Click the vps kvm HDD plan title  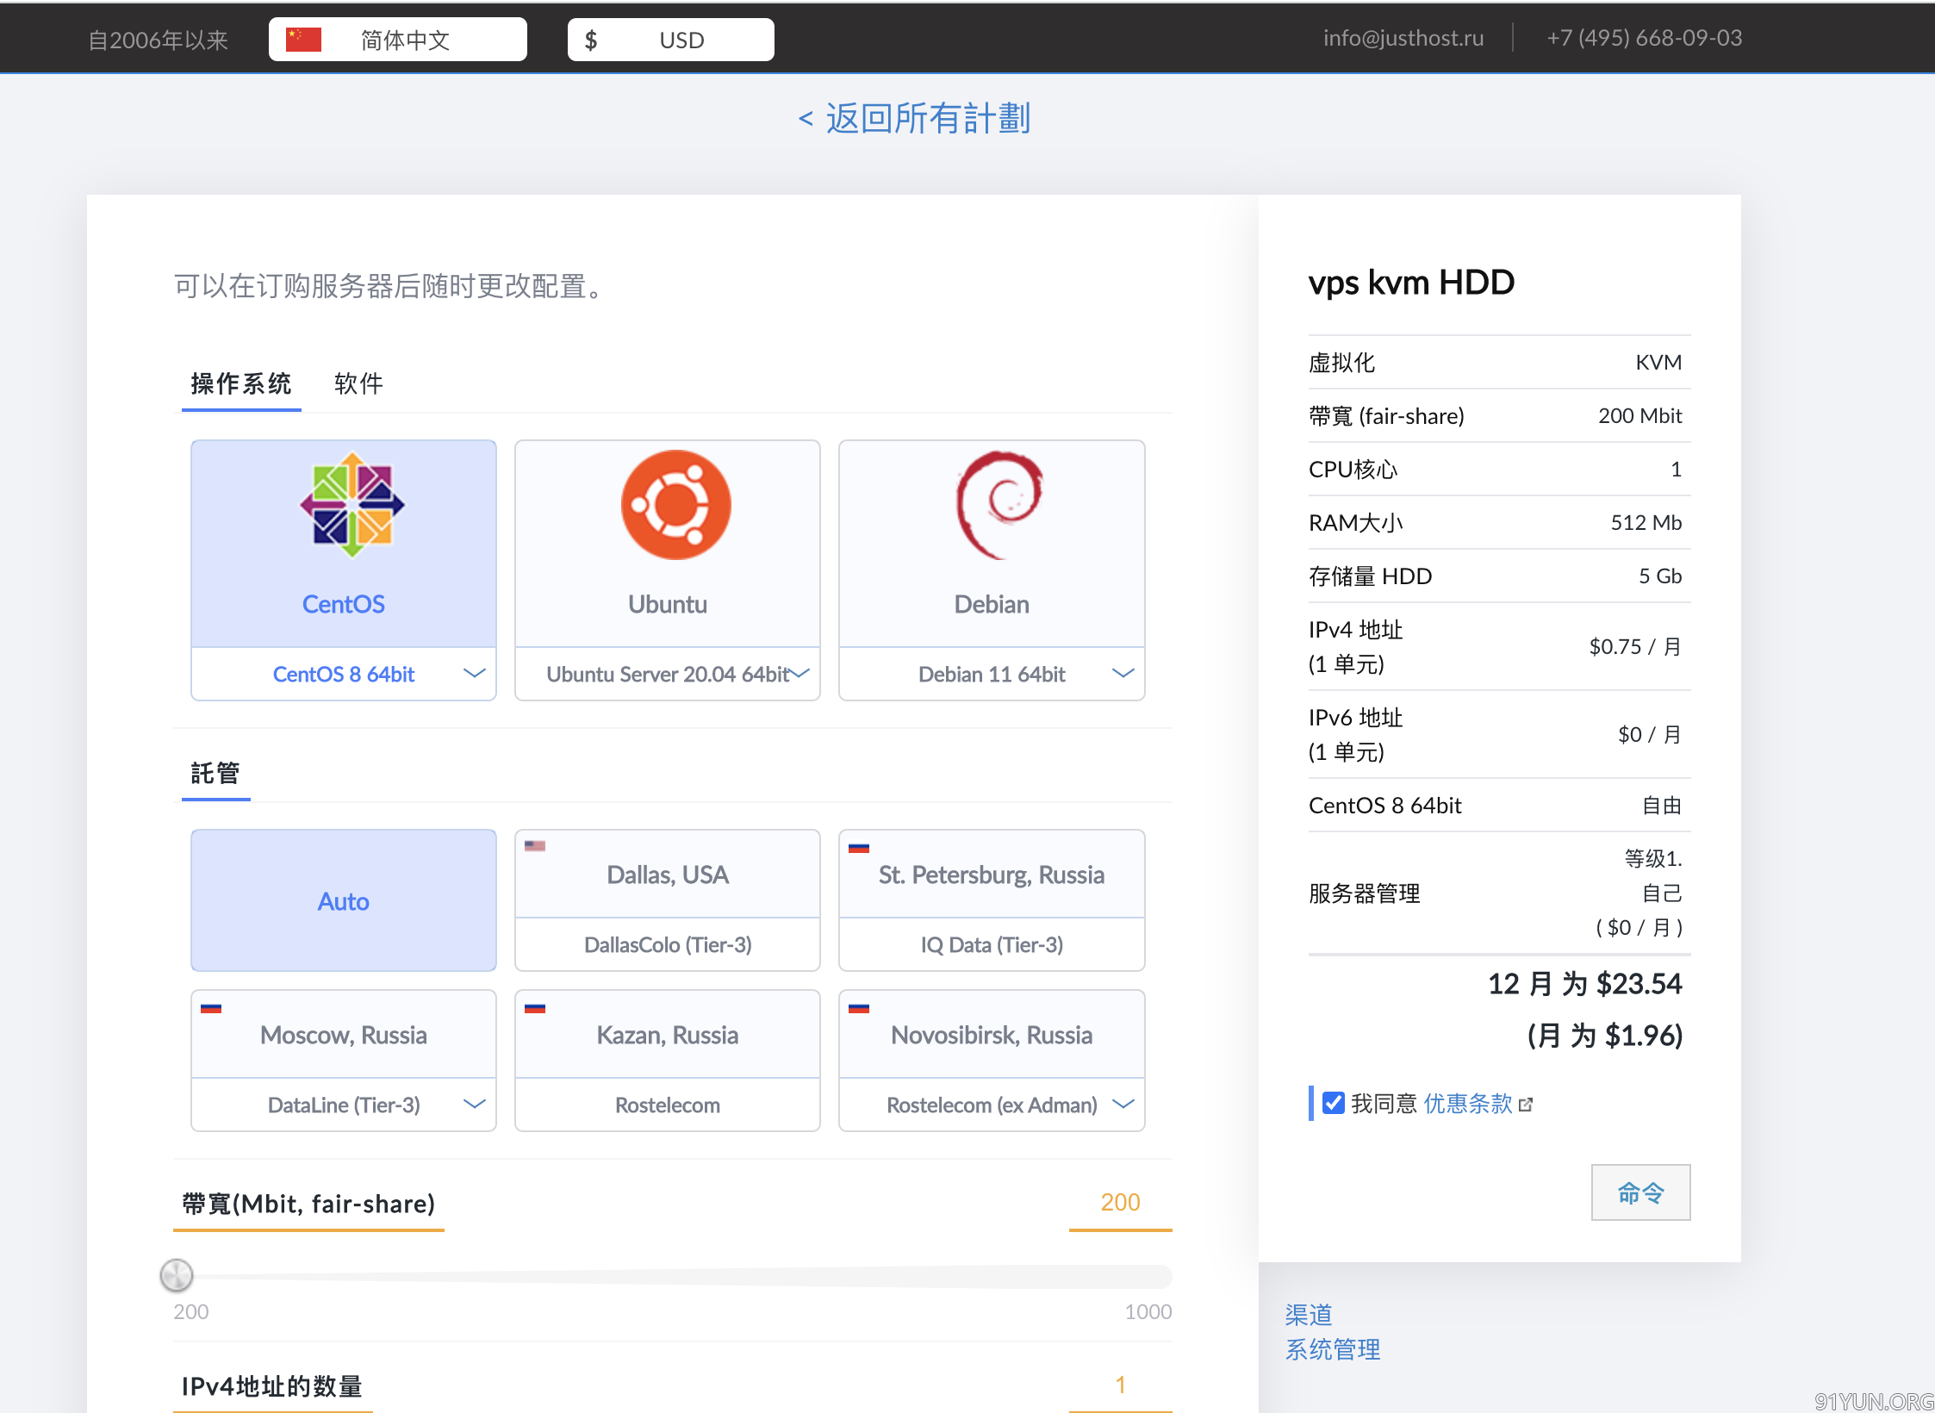click(x=1411, y=283)
